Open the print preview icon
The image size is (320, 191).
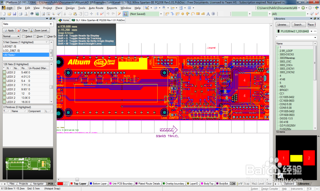[x=26, y=14]
